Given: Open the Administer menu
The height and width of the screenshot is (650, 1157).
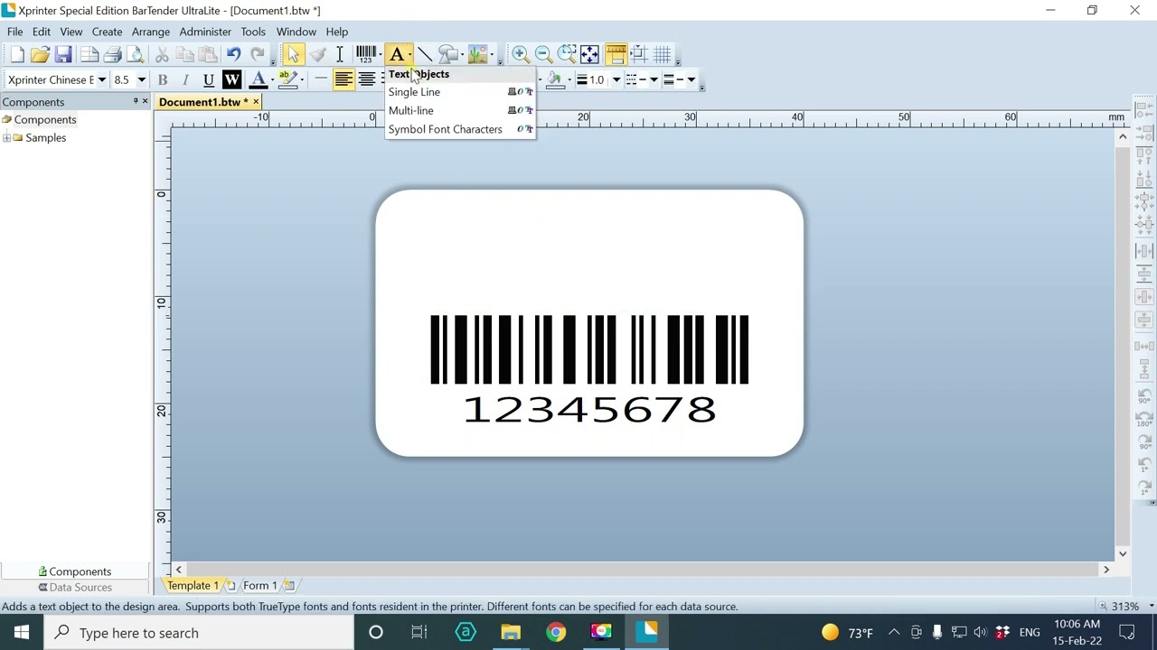Looking at the screenshot, I should [x=205, y=32].
